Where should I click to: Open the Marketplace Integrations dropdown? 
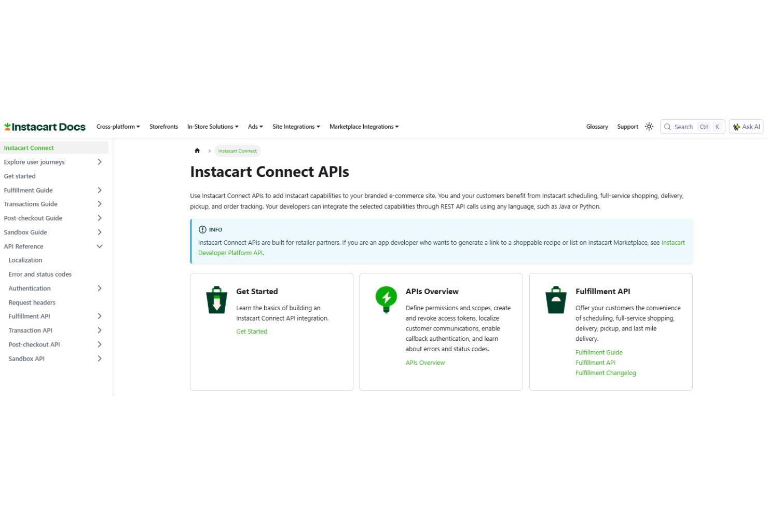[x=364, y=127]
